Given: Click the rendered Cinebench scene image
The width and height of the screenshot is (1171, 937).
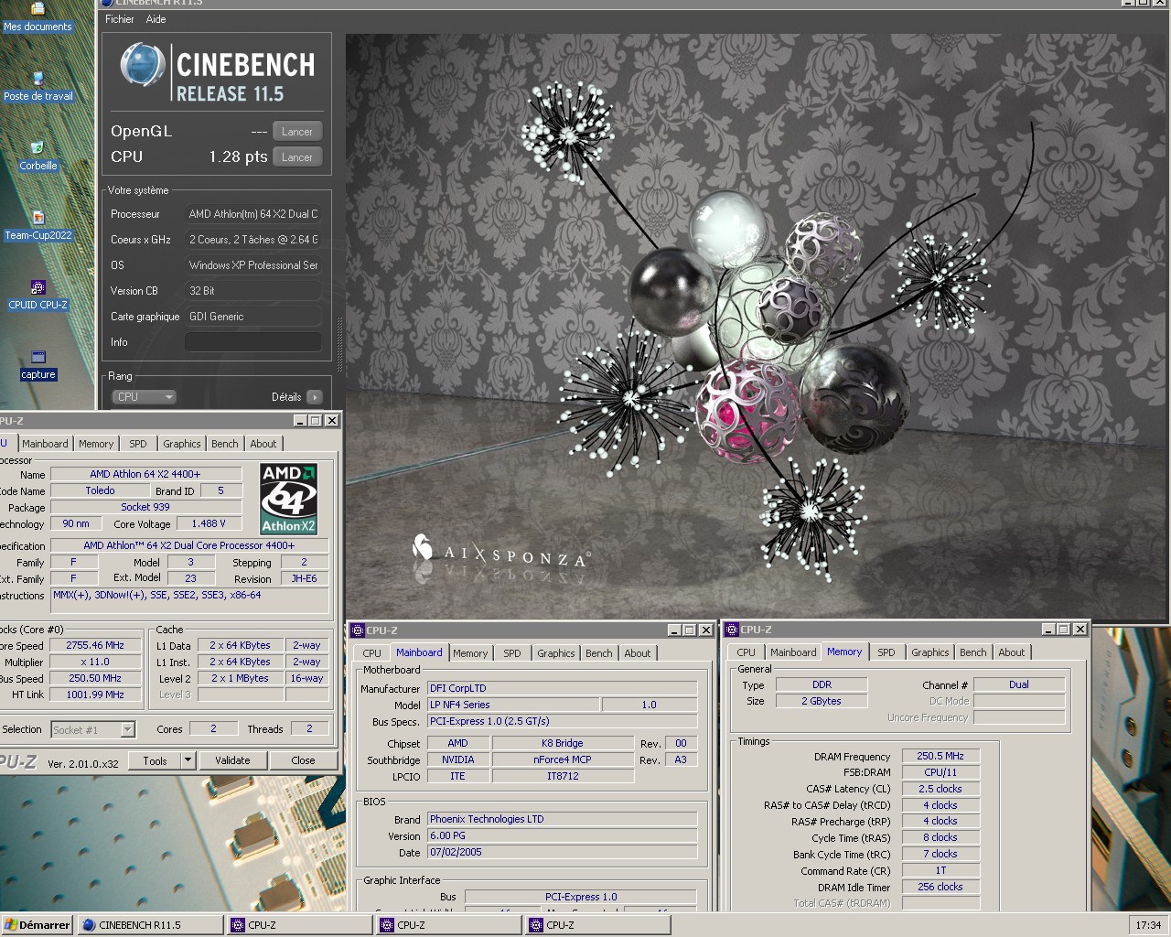Looking at the screenshot, I should tap(757, 327).
